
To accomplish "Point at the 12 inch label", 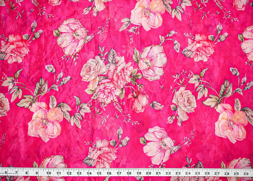I will tap(69, 173).
